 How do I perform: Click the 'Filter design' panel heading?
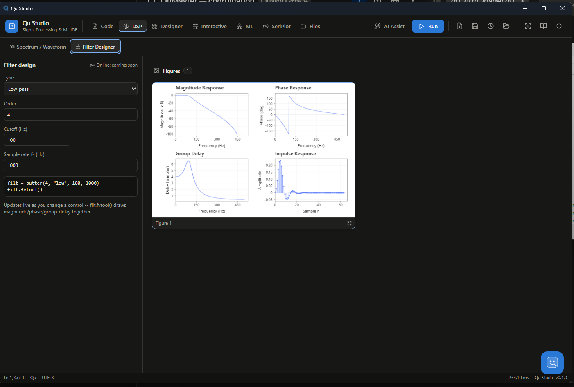(x=20, y=65)
